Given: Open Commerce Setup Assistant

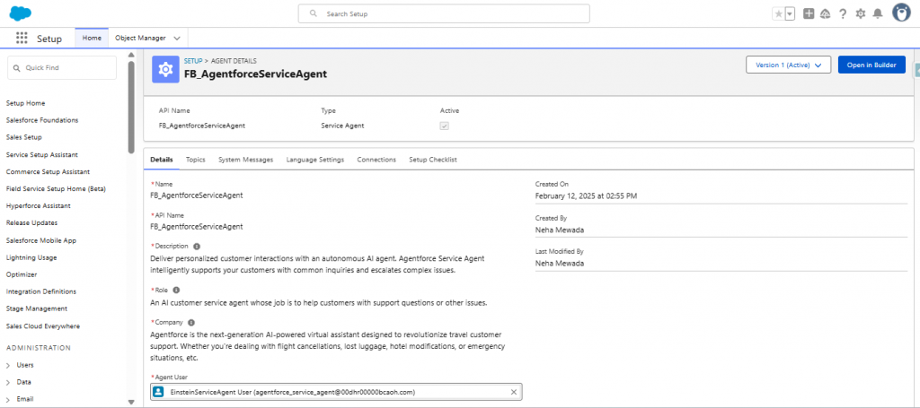Looking at the screenshot, I should (x=48, y=171).
